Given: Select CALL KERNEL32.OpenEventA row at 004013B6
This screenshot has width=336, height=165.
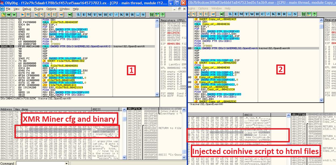Looking at the screenshot, I should 77,46.
